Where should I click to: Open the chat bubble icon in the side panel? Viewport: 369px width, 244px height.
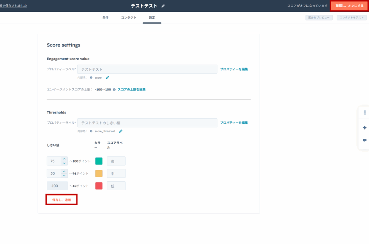click(365, 141)
